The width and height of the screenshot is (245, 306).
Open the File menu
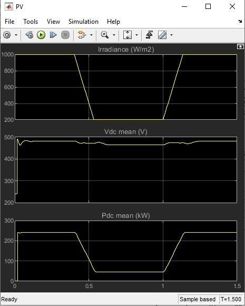9,22
